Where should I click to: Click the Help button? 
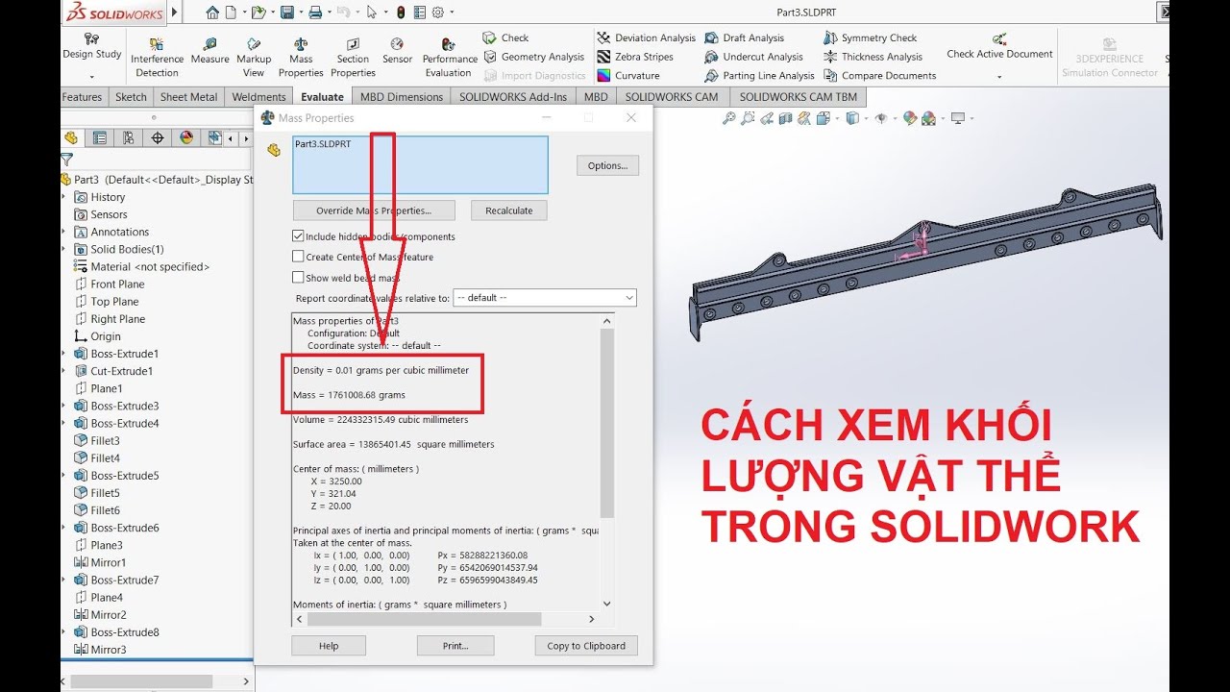329,646
